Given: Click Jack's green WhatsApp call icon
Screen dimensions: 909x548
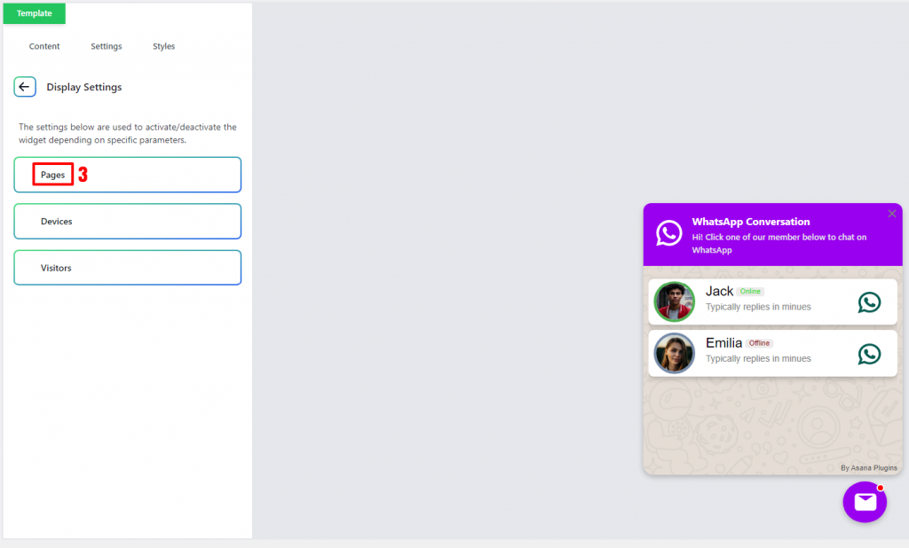Looking at the screenshot, I should click(x=870, y=301).
